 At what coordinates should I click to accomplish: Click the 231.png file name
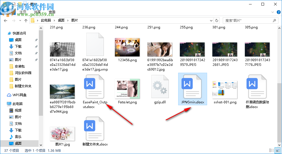(x=56, y=27)
